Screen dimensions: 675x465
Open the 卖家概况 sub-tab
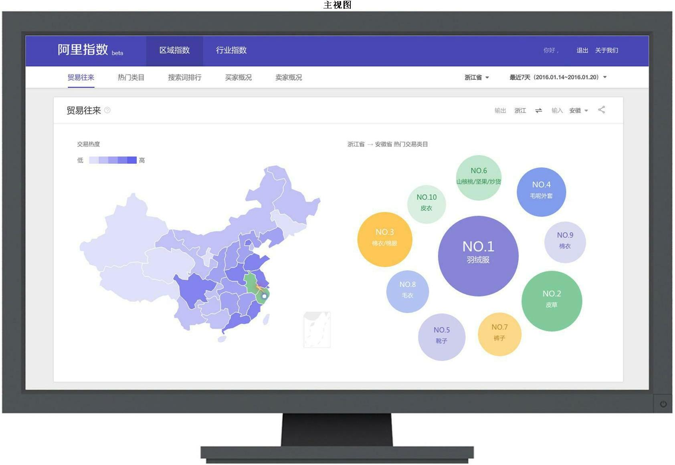pyautogui.click(x=289, y=77)
